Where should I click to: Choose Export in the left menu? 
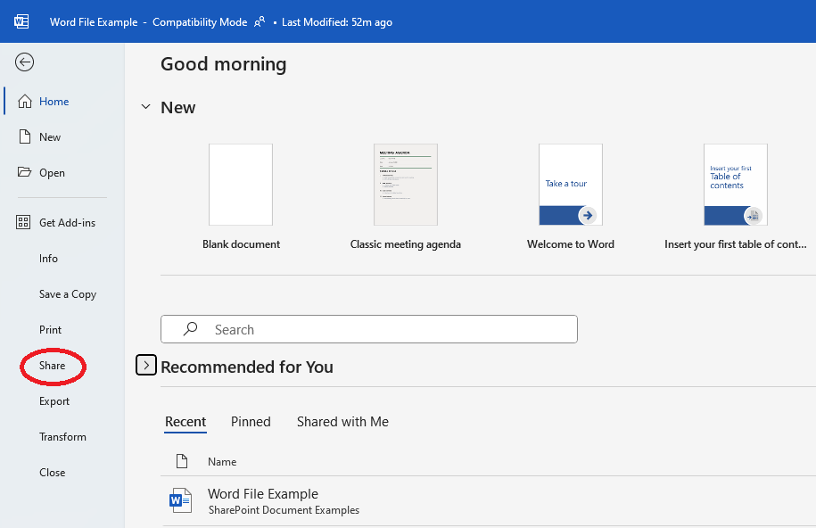coord(54,401)
